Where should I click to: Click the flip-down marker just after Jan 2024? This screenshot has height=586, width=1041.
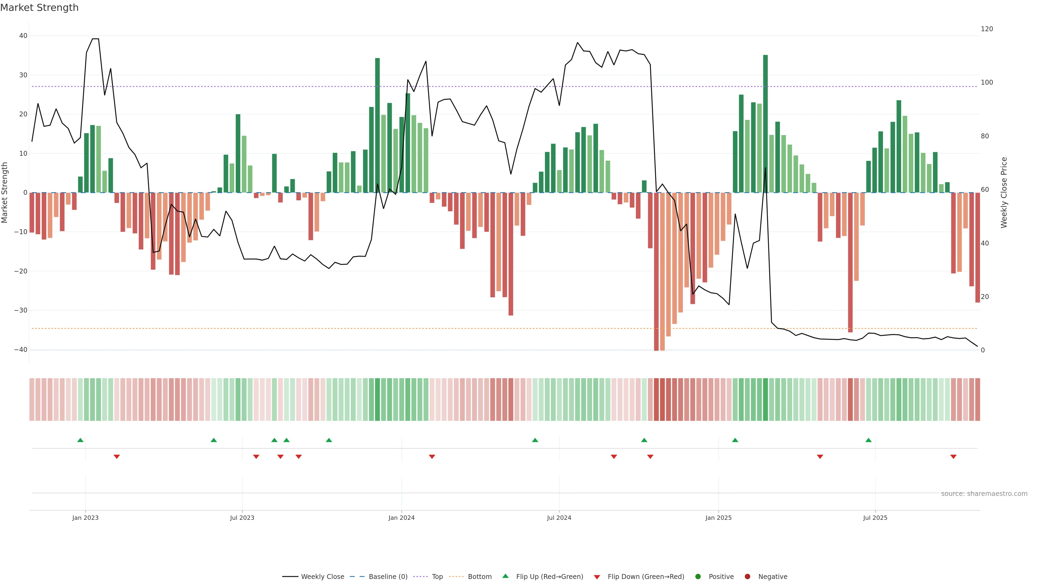[432, 457]
